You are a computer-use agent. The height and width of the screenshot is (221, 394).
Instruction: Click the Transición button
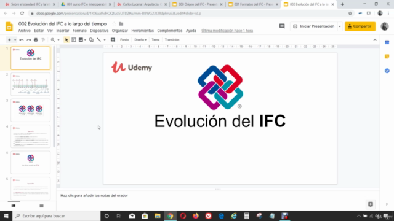[172, 39]
